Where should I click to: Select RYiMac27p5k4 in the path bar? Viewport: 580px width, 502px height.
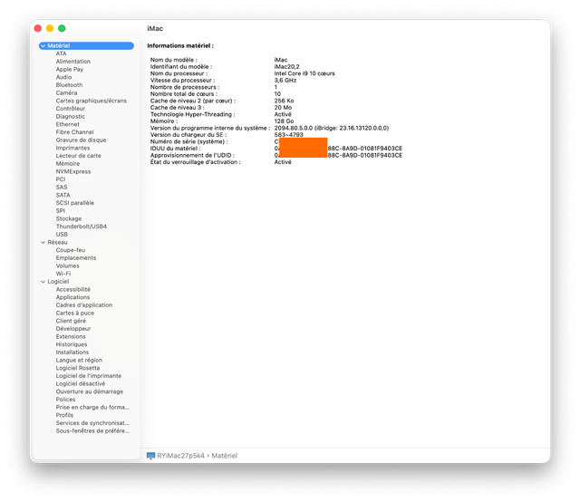coord(181,456)
